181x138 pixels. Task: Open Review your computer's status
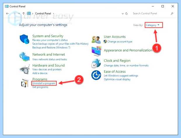click(x=50, y=40)
